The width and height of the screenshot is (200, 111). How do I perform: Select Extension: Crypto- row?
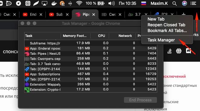(91, 90)
